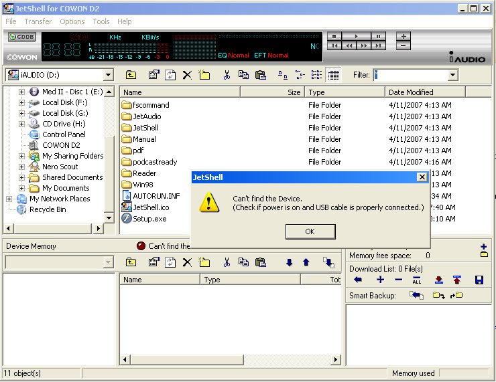Sort by Type column in top list
This screenshot has width=496, height=382.
click(x=345, y=92)
